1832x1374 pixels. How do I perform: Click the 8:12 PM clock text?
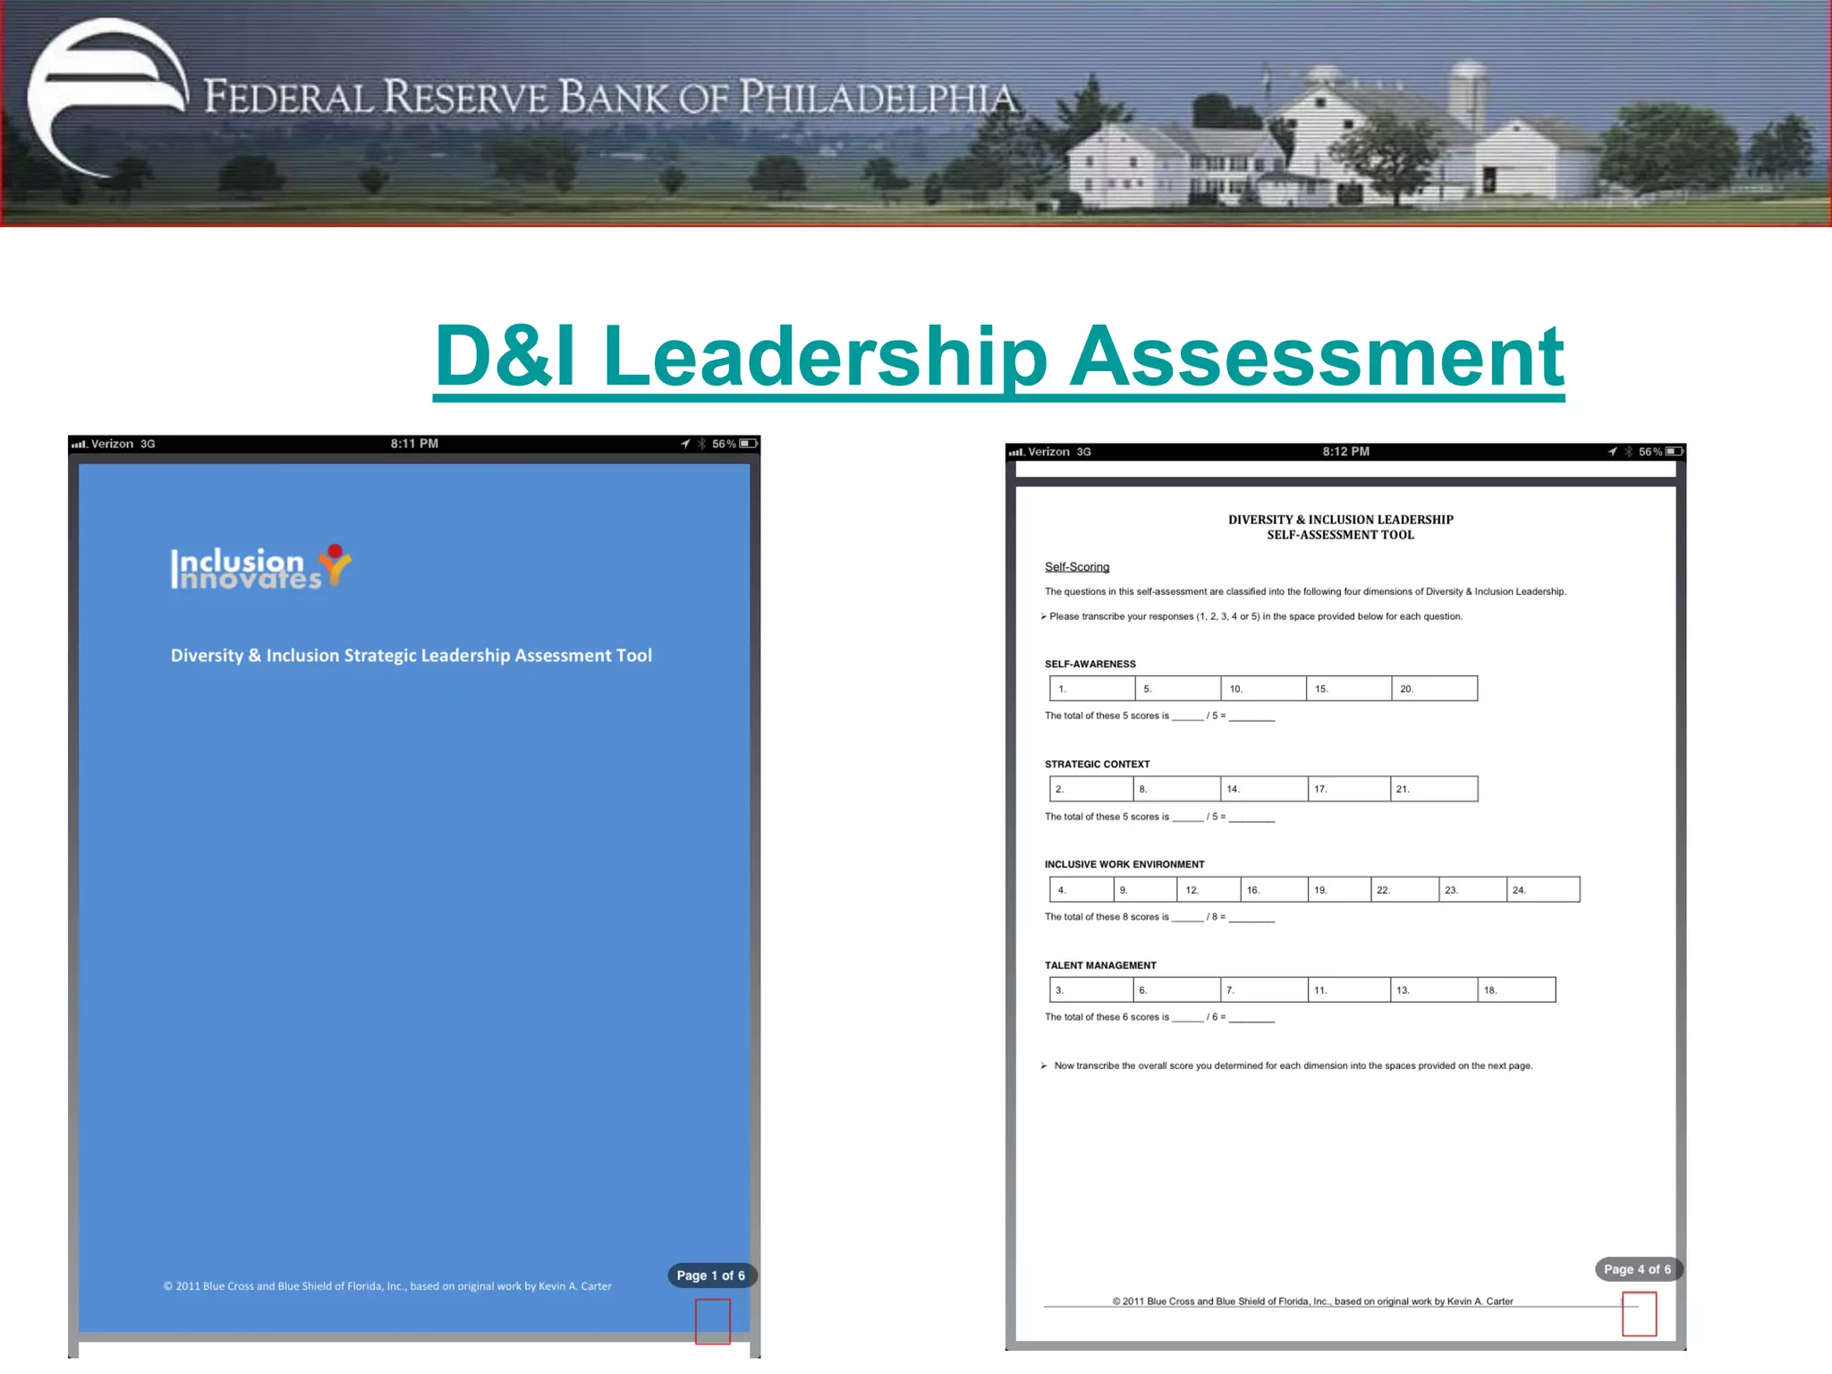tap(1346, 452)
